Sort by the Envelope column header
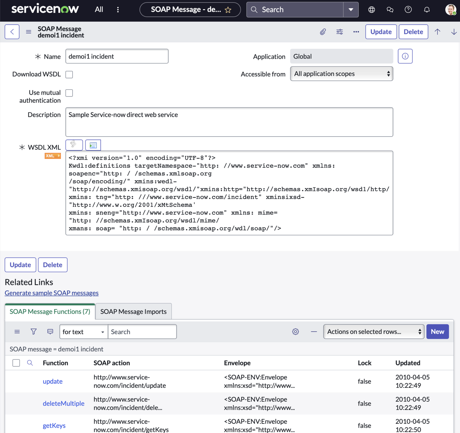Screen dimensions: 460x433 (x=237, y=363)
